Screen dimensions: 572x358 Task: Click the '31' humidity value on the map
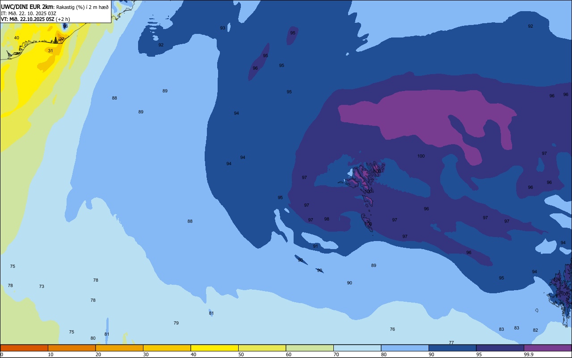(50, 51)
